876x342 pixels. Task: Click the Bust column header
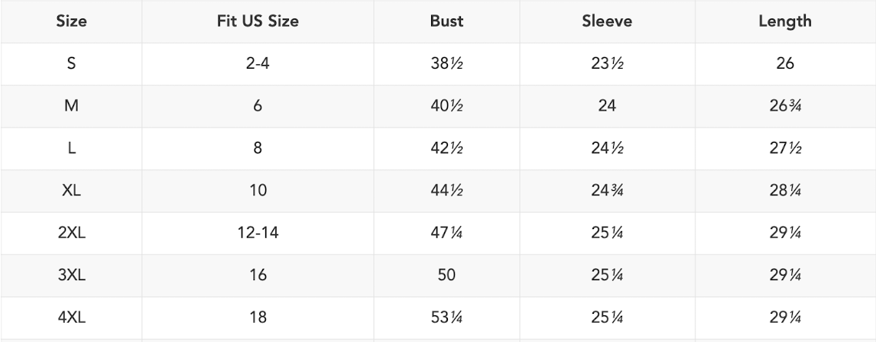click(x=447, y=21)
